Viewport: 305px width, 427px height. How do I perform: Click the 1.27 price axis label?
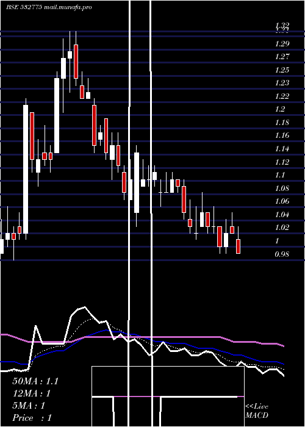coord(282,57)
